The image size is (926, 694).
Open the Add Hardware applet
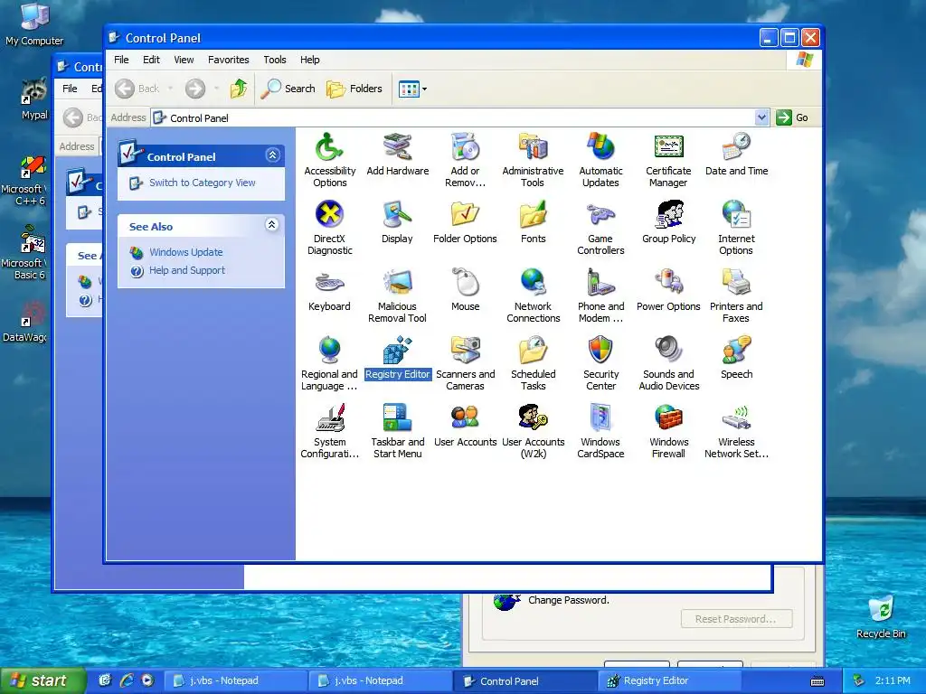pos(398,155)
